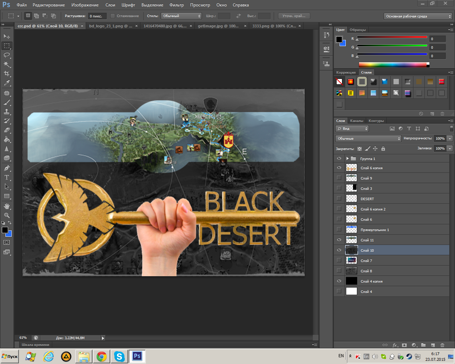Click the new group folder icon
Image resolution: width=455 pixels, height=364 pixels.
(423, 345)
